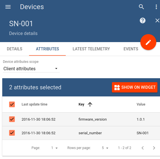The width and height of the screenshot is (160, 159).
Task: Open the Page number dropdown
Action: (x=54, y=148)
